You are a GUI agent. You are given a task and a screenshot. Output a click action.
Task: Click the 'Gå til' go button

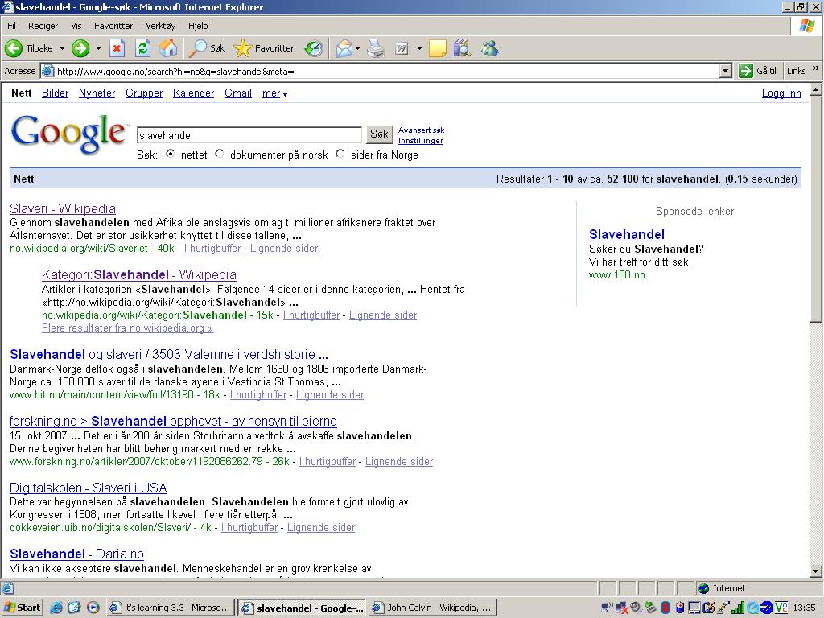(757, 71)
